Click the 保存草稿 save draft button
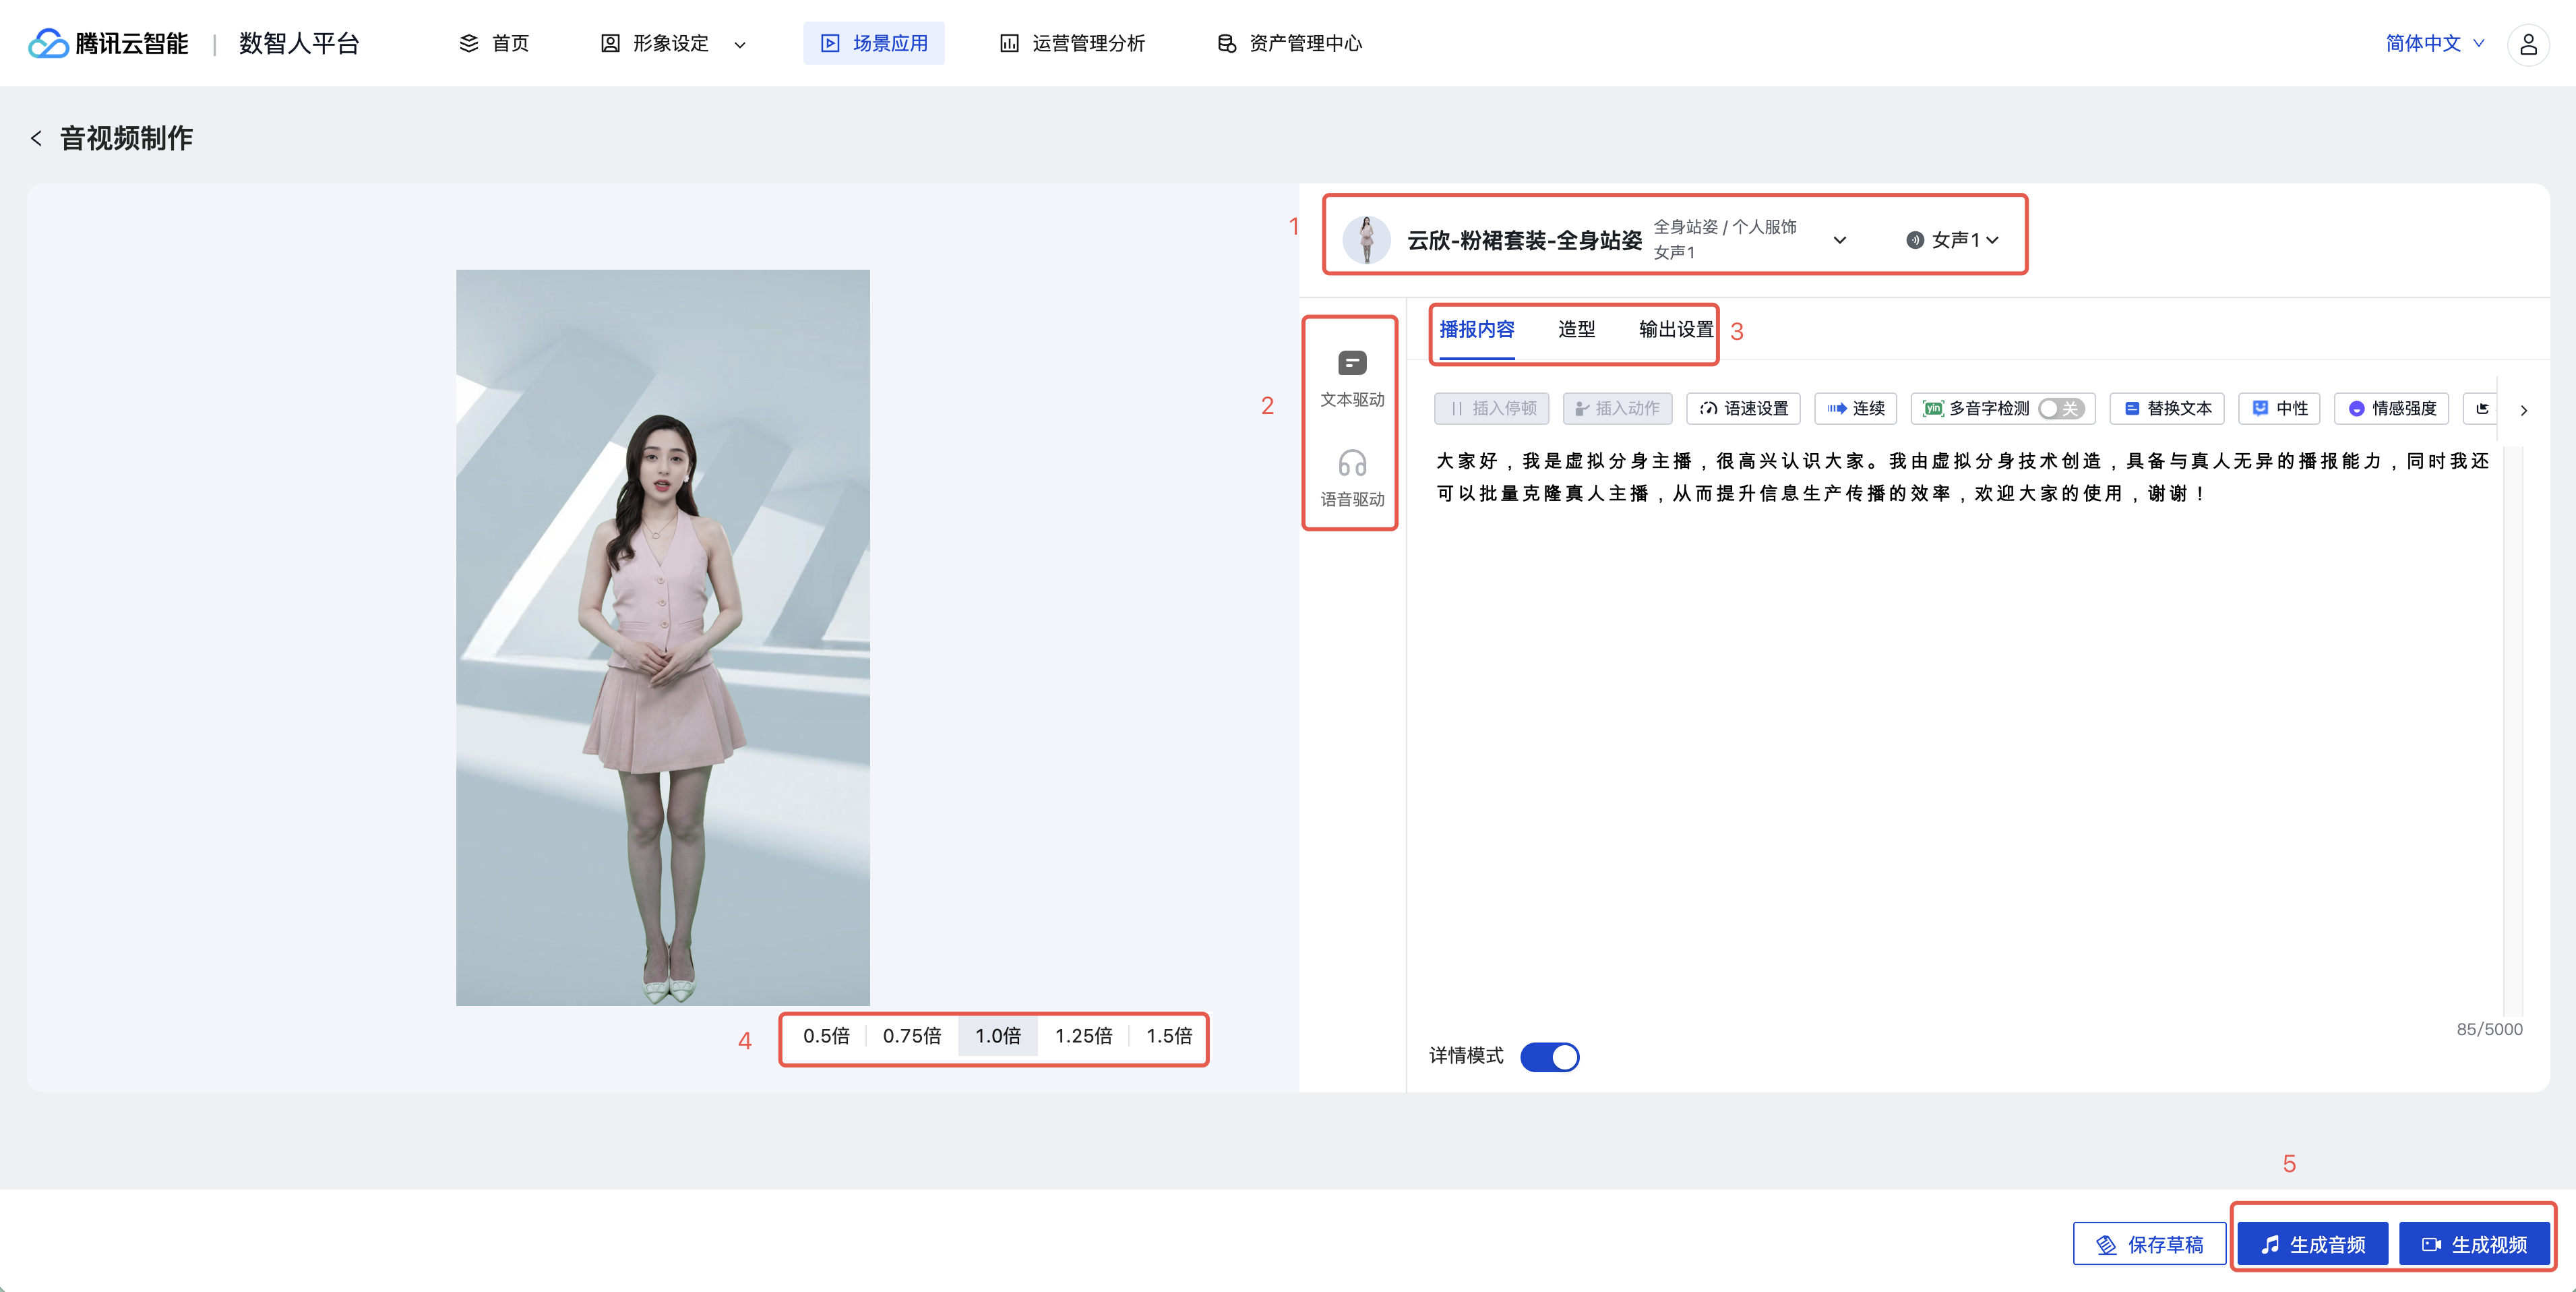 [2150, 1244]
